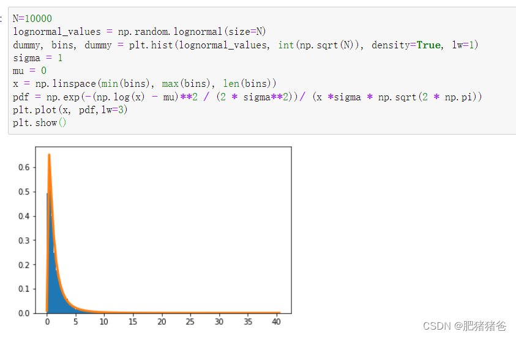Image resolution: width=516 pixels, height=337 pixels.
Task: Click the 'mu = 0' line
Action: [29, 71]
